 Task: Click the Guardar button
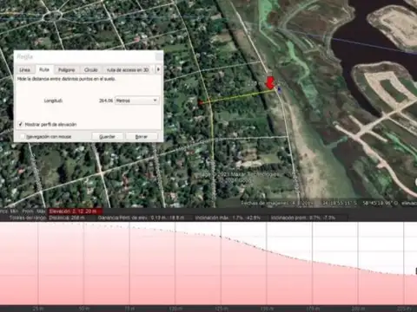(x=107, y=136)
